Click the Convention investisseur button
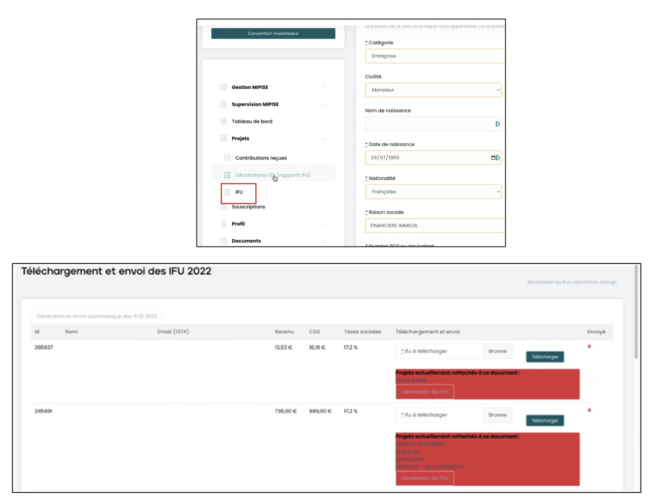 pos(273,33)
